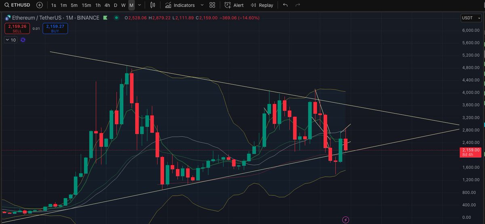Click the red SELL 2,159.26 button
The width and height of the screenshot is (485, 224).
click(x=17, y=28)
